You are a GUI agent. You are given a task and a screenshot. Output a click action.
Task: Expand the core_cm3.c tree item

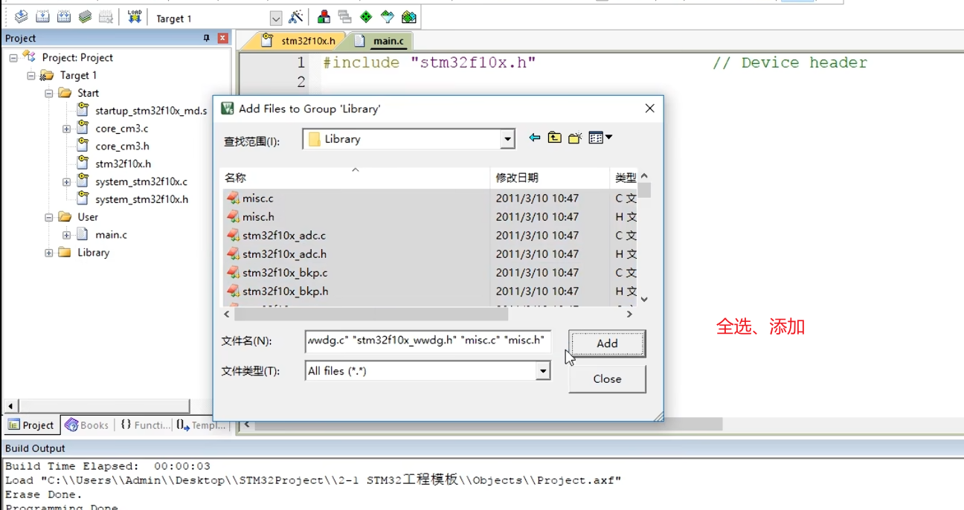click(66, 128)
